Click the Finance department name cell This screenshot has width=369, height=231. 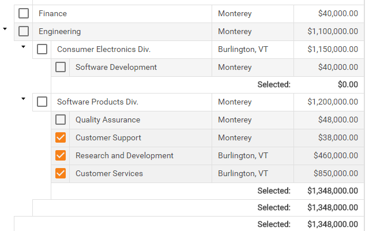click(x=53, y=13)
